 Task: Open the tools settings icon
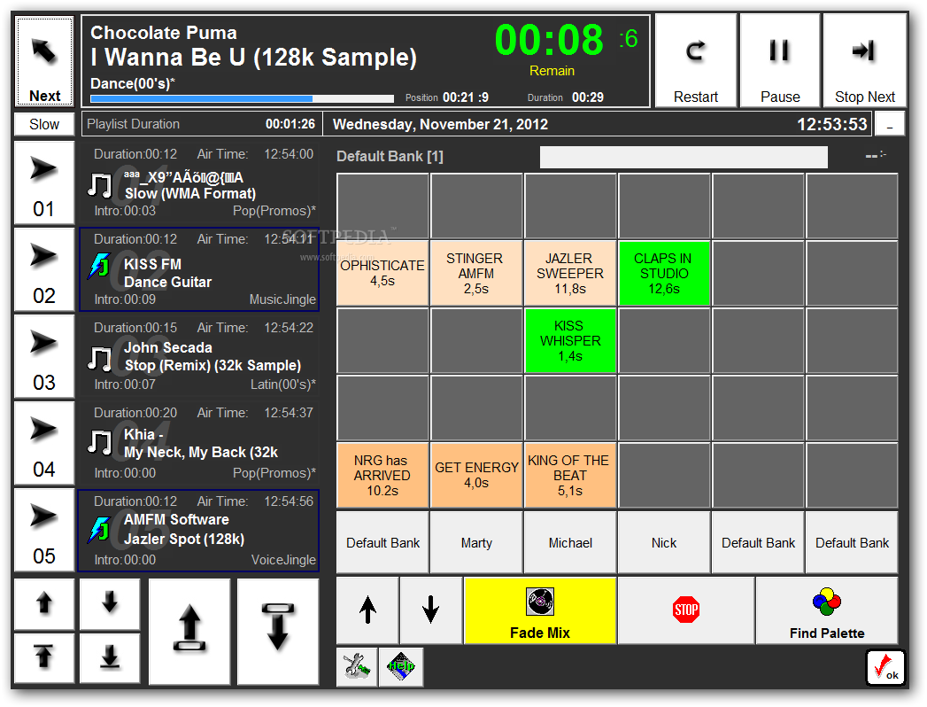(x=357, y=667)
